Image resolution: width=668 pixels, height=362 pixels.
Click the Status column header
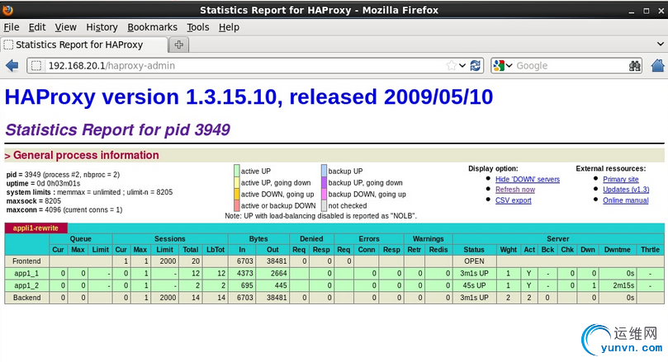click(474, 250)
